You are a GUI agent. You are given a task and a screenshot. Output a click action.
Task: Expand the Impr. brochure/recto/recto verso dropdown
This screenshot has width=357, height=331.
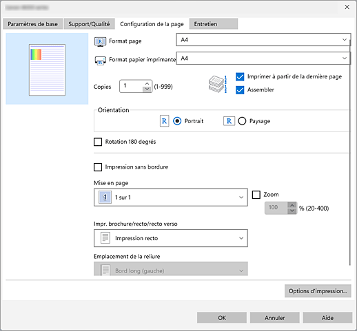(x=171, y=238)
